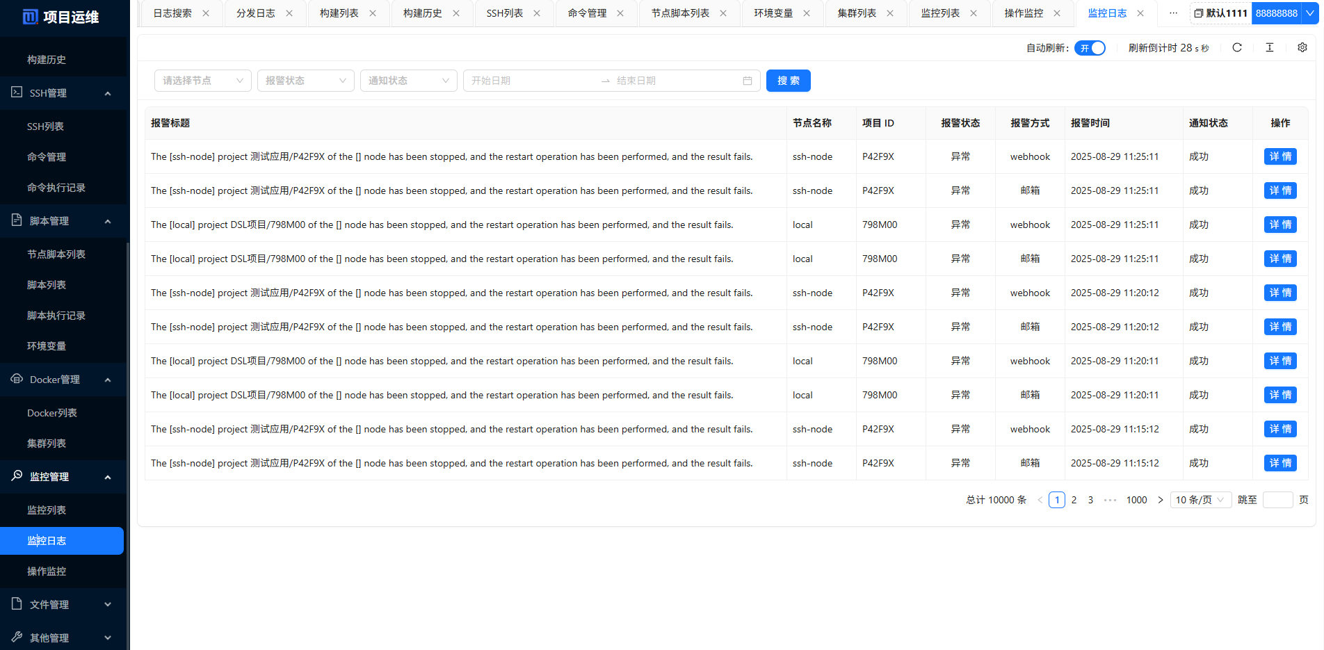Click the 搜索 search button
The height and width of the screenshot is (650, 1324).
coord(788,81)
